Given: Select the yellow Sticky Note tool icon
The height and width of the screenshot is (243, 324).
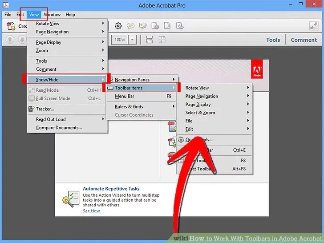Looking at the screenshot, I should 130,26.
